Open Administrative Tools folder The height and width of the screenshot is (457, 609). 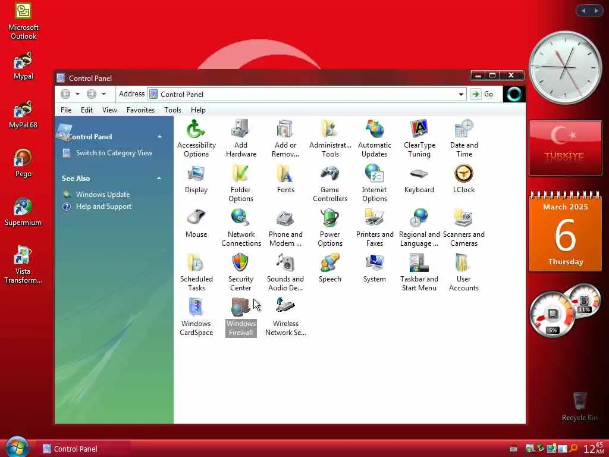(x=330, y=138)
